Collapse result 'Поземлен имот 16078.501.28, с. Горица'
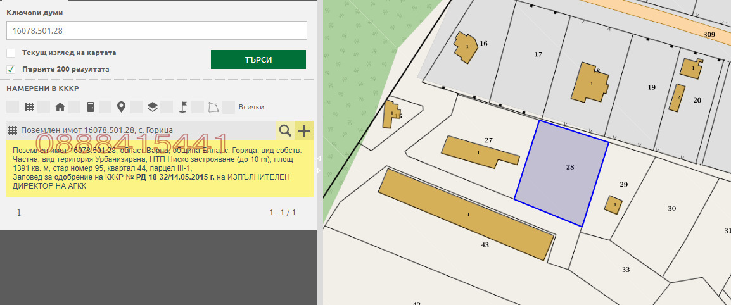Image resolution: width=731 pixels, height=305 pixels. point(96,130)
